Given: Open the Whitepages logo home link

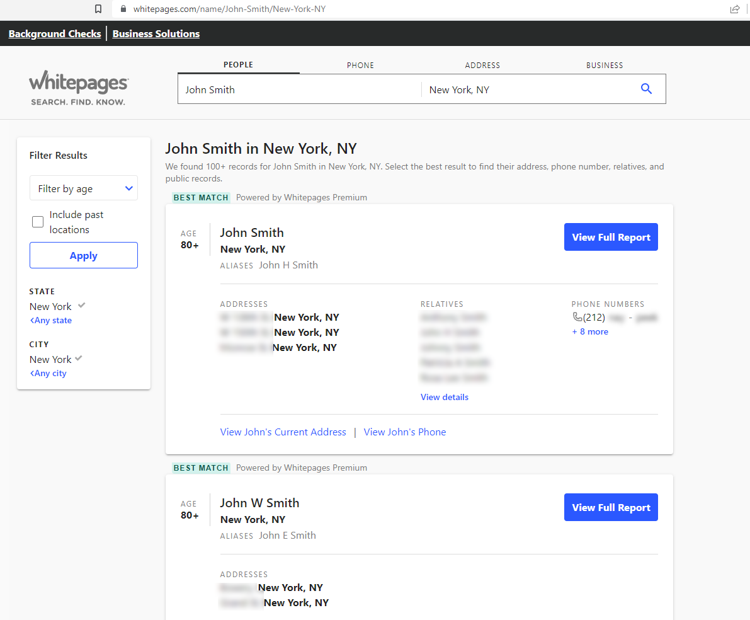Looking at the screenshot, I should tap(79, 88).
